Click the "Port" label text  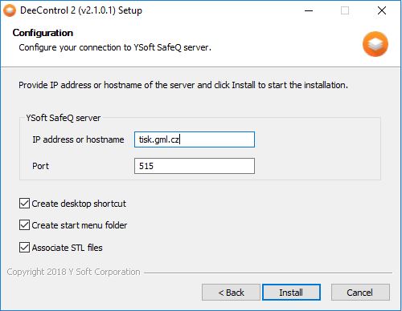coord(40,166)
